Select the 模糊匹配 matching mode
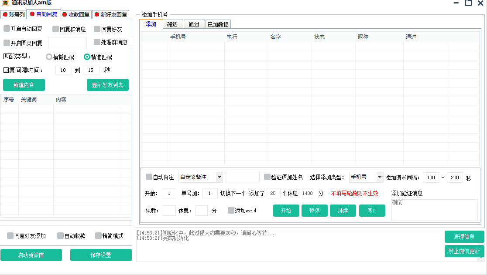 pyautogui.click(x=48, y=57)
